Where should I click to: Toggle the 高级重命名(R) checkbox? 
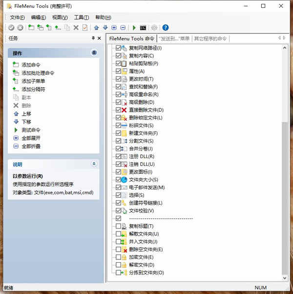118,94
